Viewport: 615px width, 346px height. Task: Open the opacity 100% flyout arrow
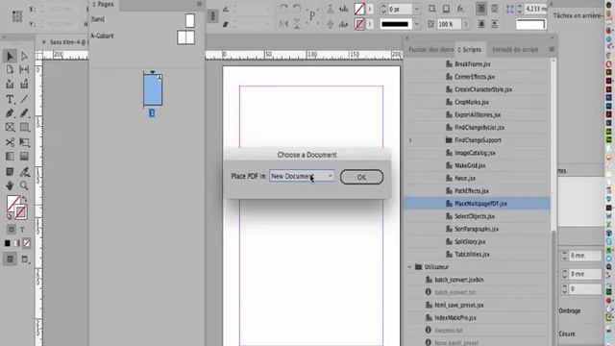pos(465,24)
